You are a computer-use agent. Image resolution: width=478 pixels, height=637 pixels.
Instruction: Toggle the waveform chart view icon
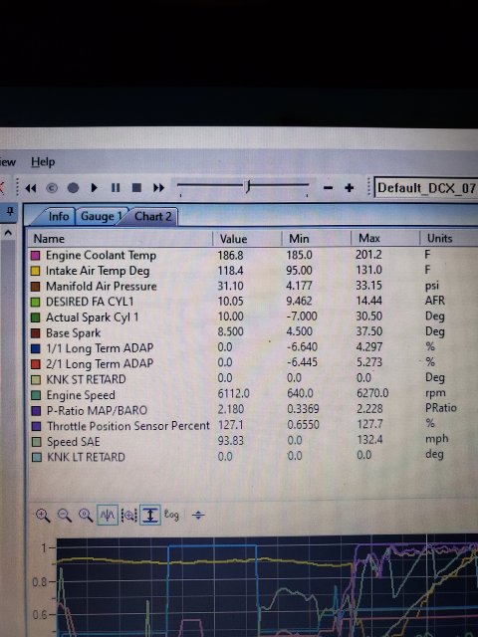[108, 516]
